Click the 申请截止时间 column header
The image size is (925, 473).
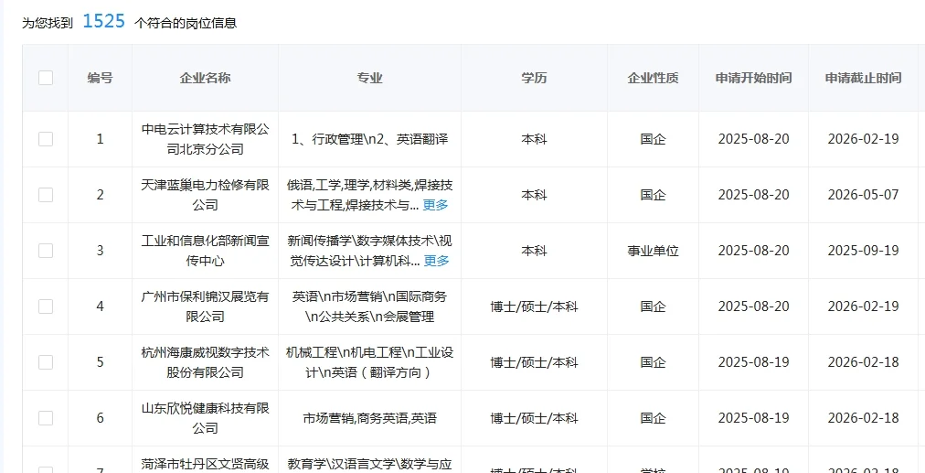click(x=863, y=78)
